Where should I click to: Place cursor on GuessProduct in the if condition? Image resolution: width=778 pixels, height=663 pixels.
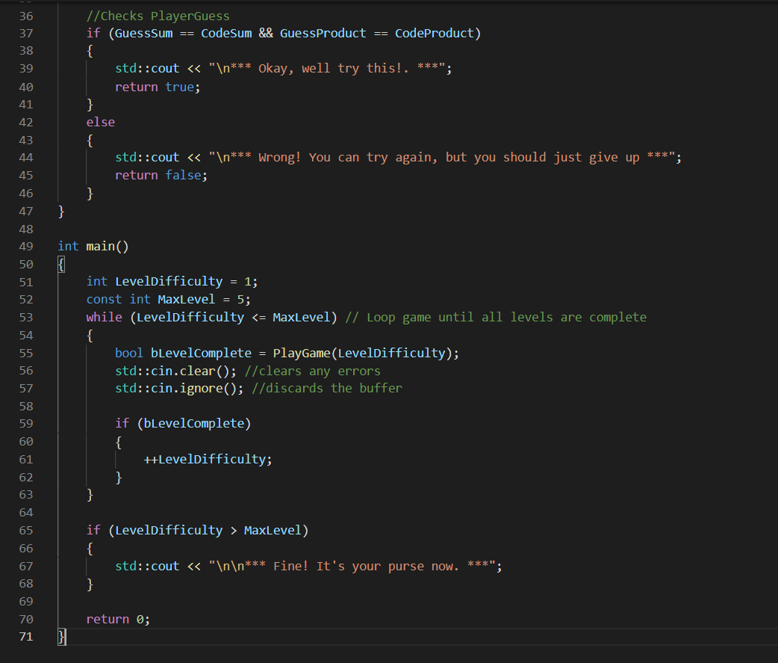(323, 33)
